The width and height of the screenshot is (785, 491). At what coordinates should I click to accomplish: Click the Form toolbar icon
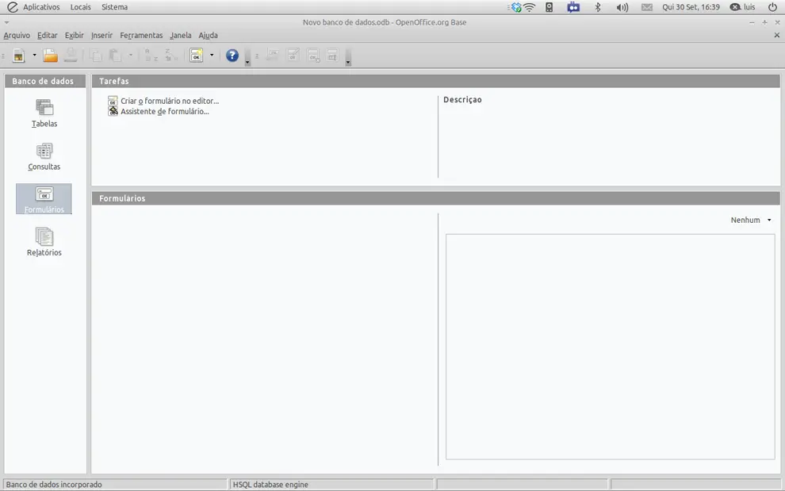(197, 56)
